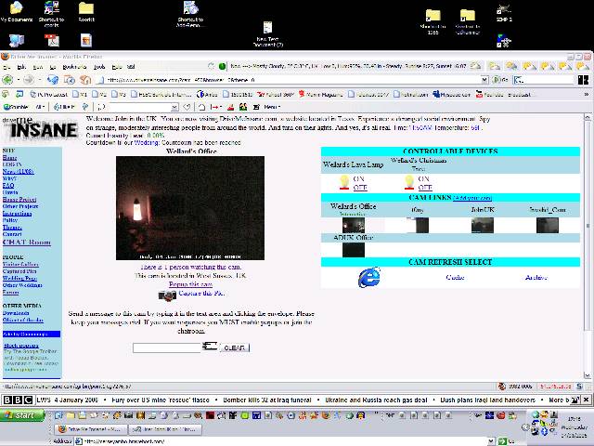
Task: Click the CLEAR button next to message box
Action: coord(235,348)
